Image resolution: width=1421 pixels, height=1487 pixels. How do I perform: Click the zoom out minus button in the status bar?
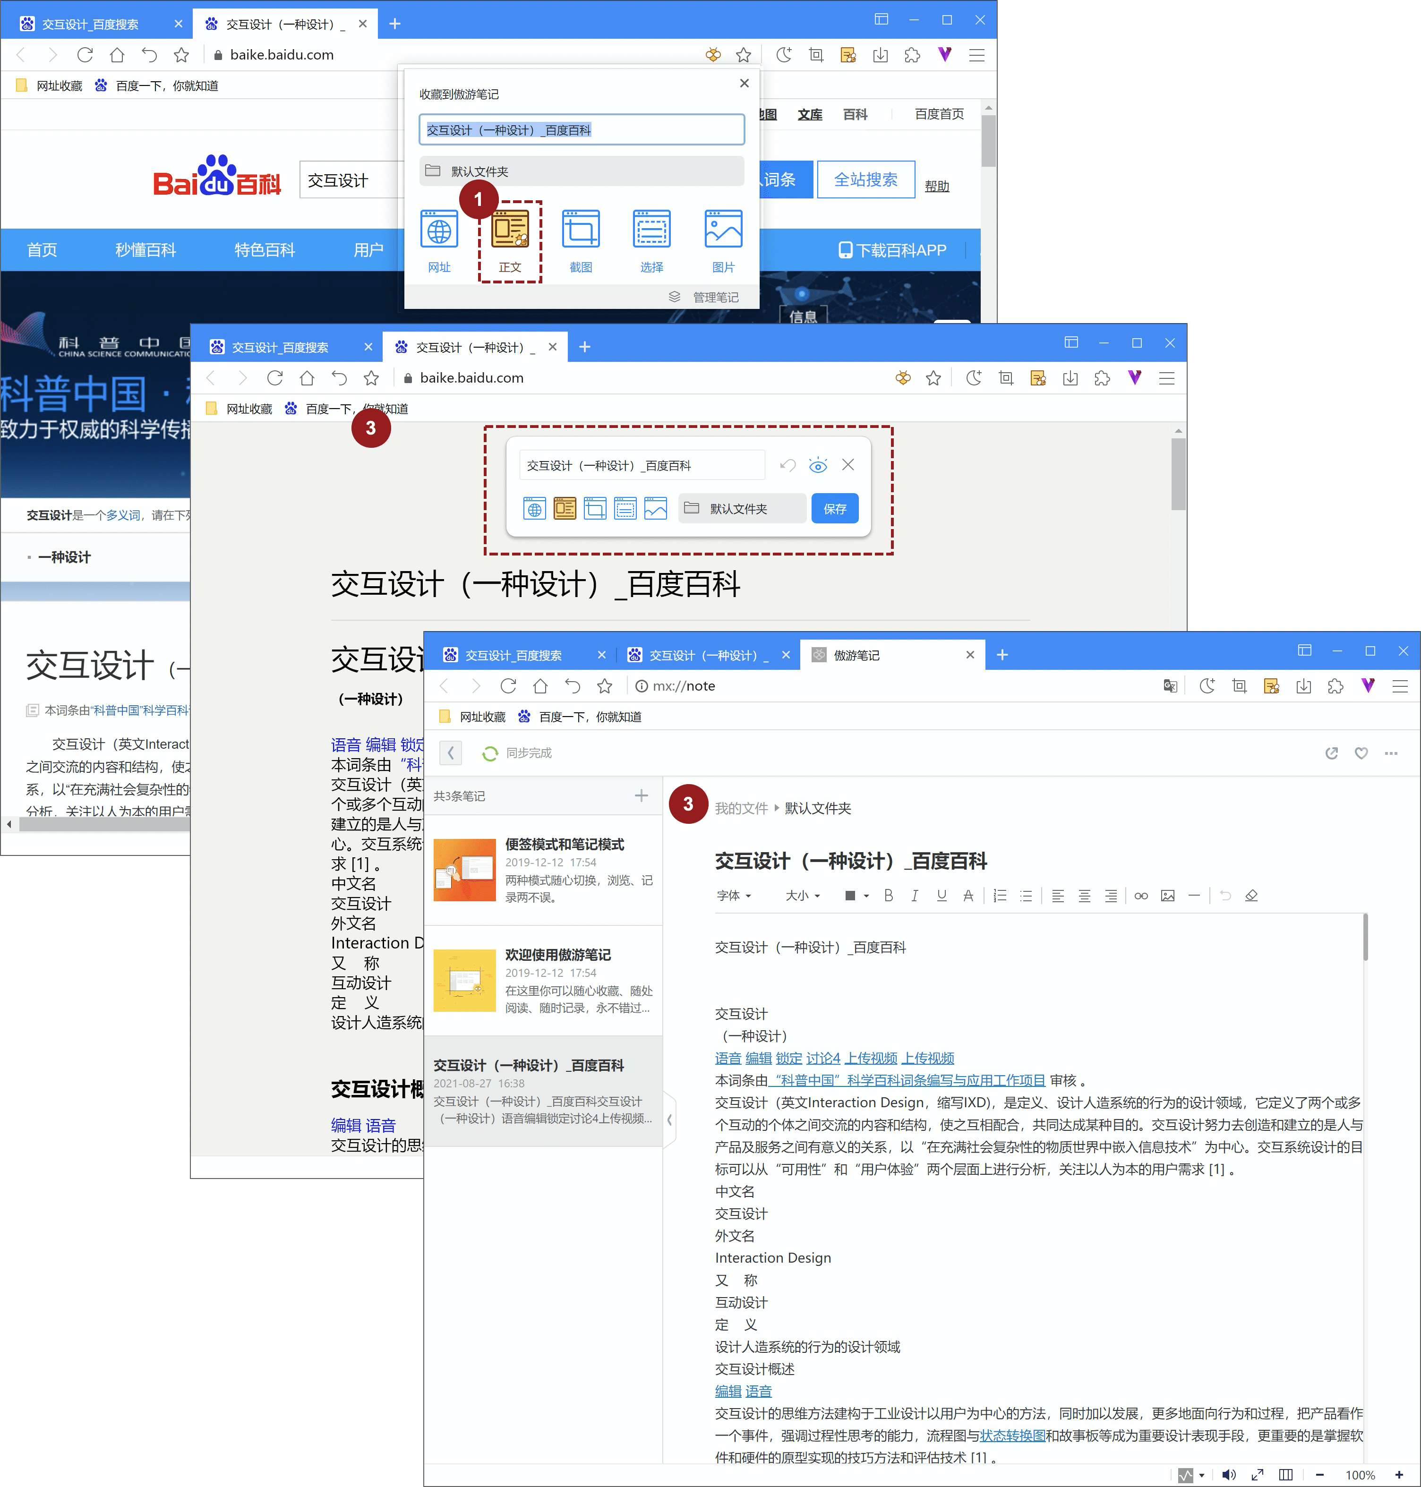tap(1319, 1474)
